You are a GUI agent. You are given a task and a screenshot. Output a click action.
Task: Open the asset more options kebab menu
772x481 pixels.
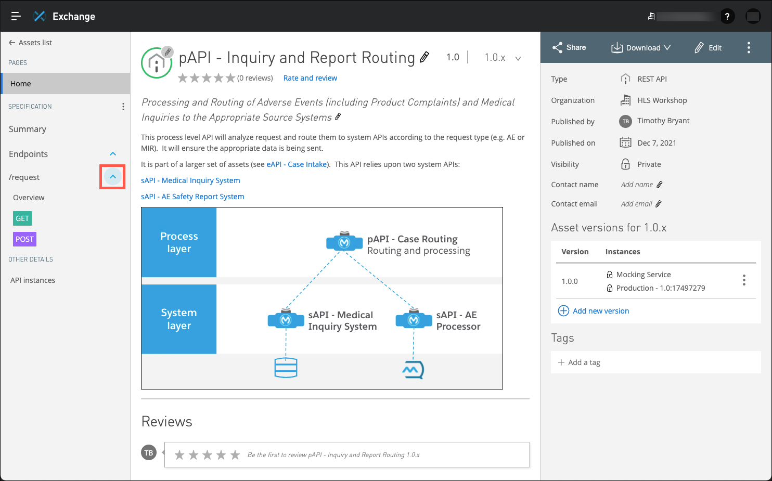[x=749, y=48]
